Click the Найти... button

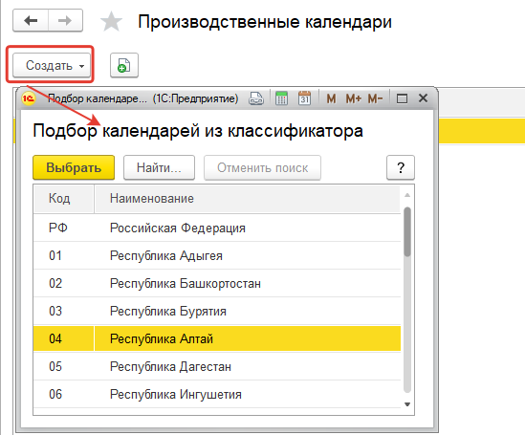point(159,167)
